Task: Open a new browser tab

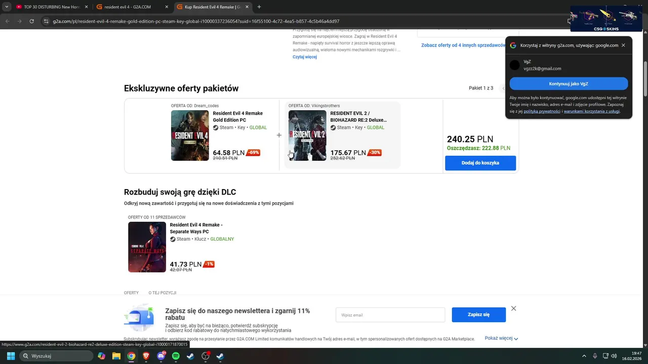Action: 259,7
